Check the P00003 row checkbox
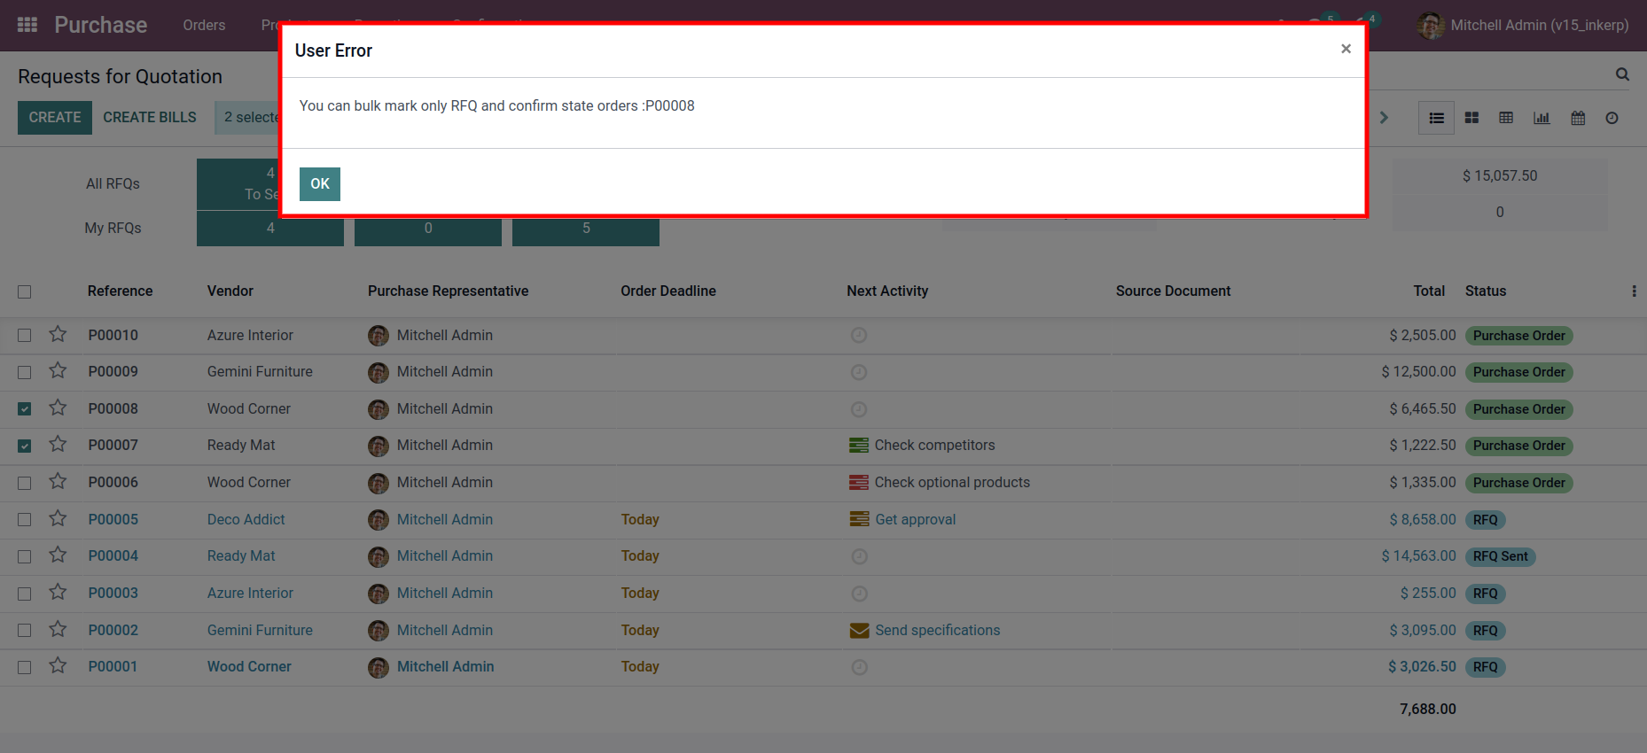Viewport: 1647px width, 753px height. (24, 594)
